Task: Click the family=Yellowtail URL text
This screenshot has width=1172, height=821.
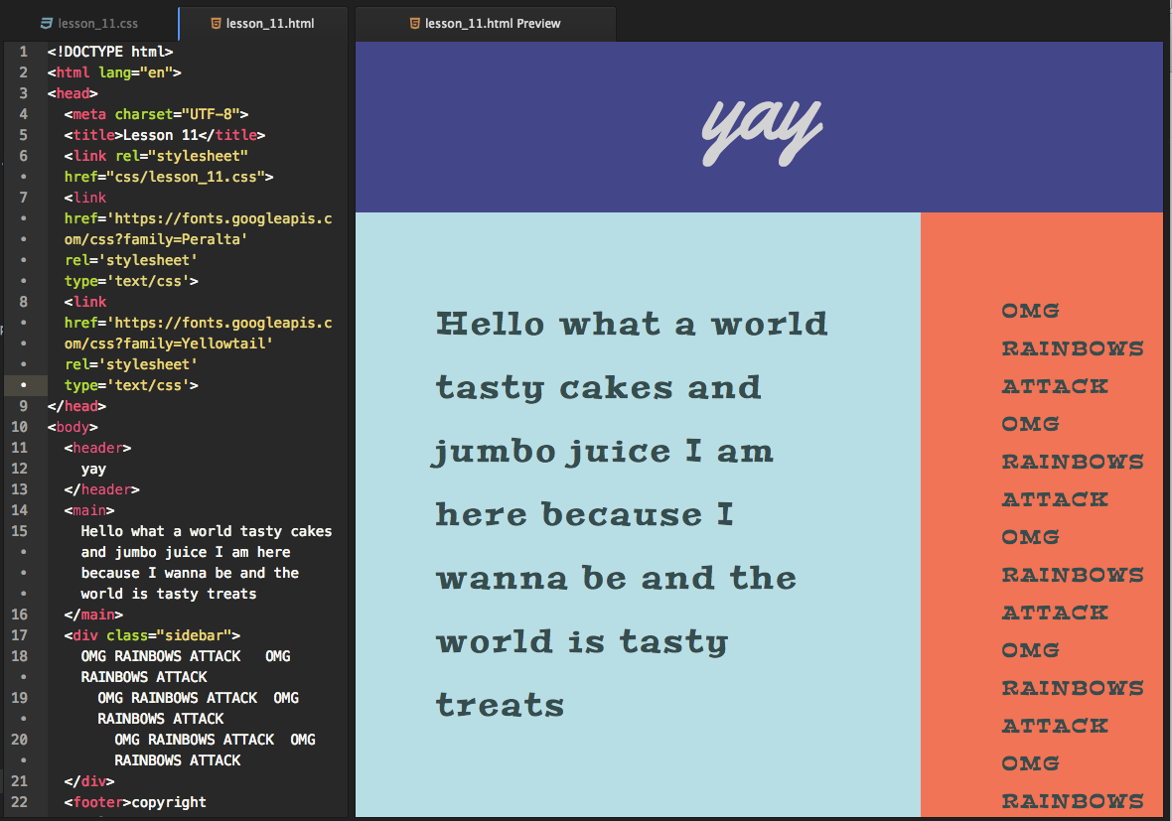Action: click(169, 343)
